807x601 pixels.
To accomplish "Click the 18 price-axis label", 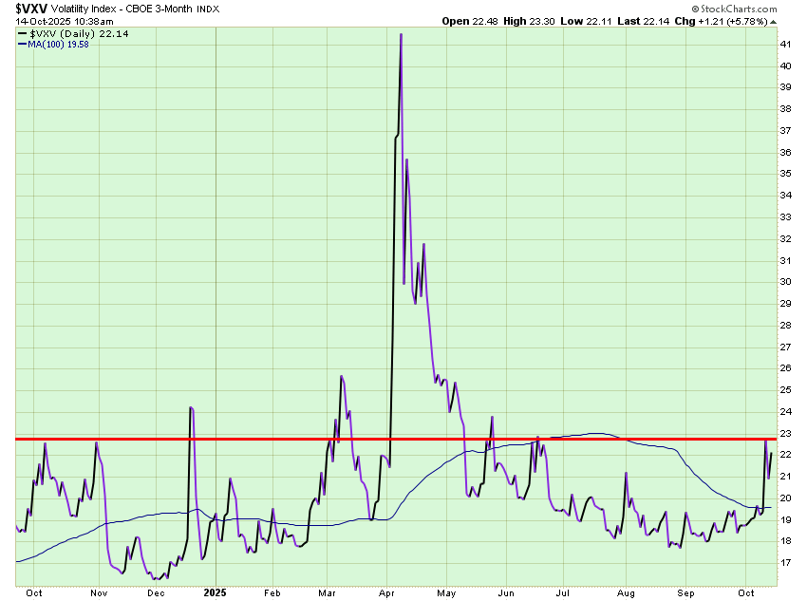I will (x=785, y=541).
